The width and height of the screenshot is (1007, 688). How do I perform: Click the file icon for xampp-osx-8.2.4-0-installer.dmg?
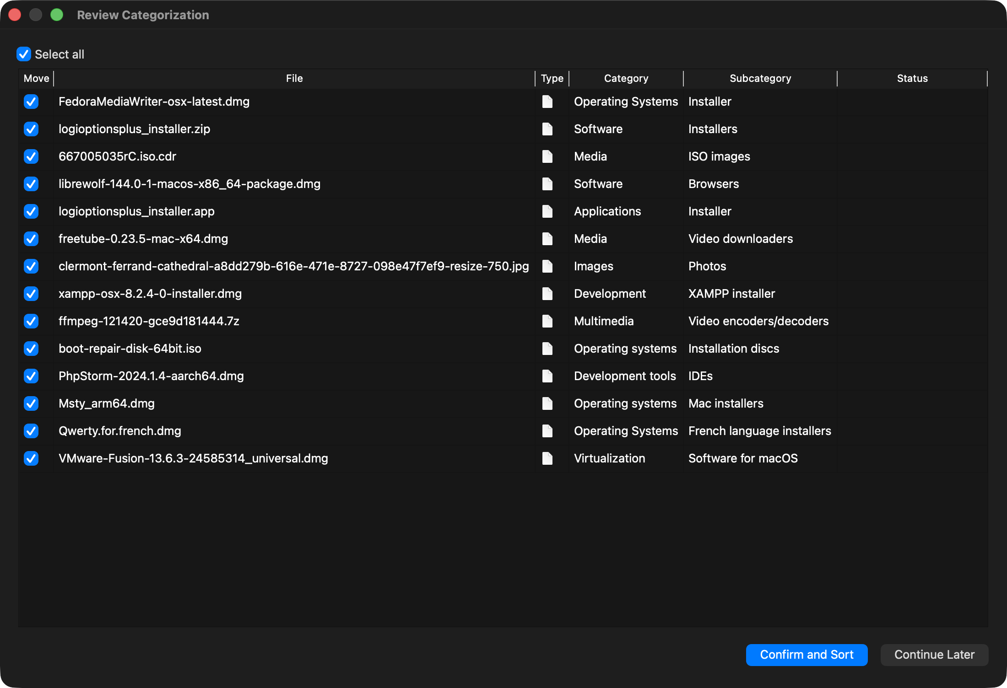pos(547,294)
